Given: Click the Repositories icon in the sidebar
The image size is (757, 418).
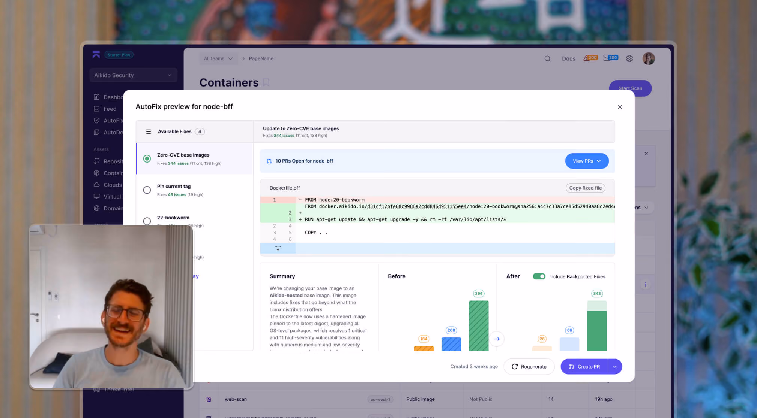Looking at the screenshot, I should 96,161.
